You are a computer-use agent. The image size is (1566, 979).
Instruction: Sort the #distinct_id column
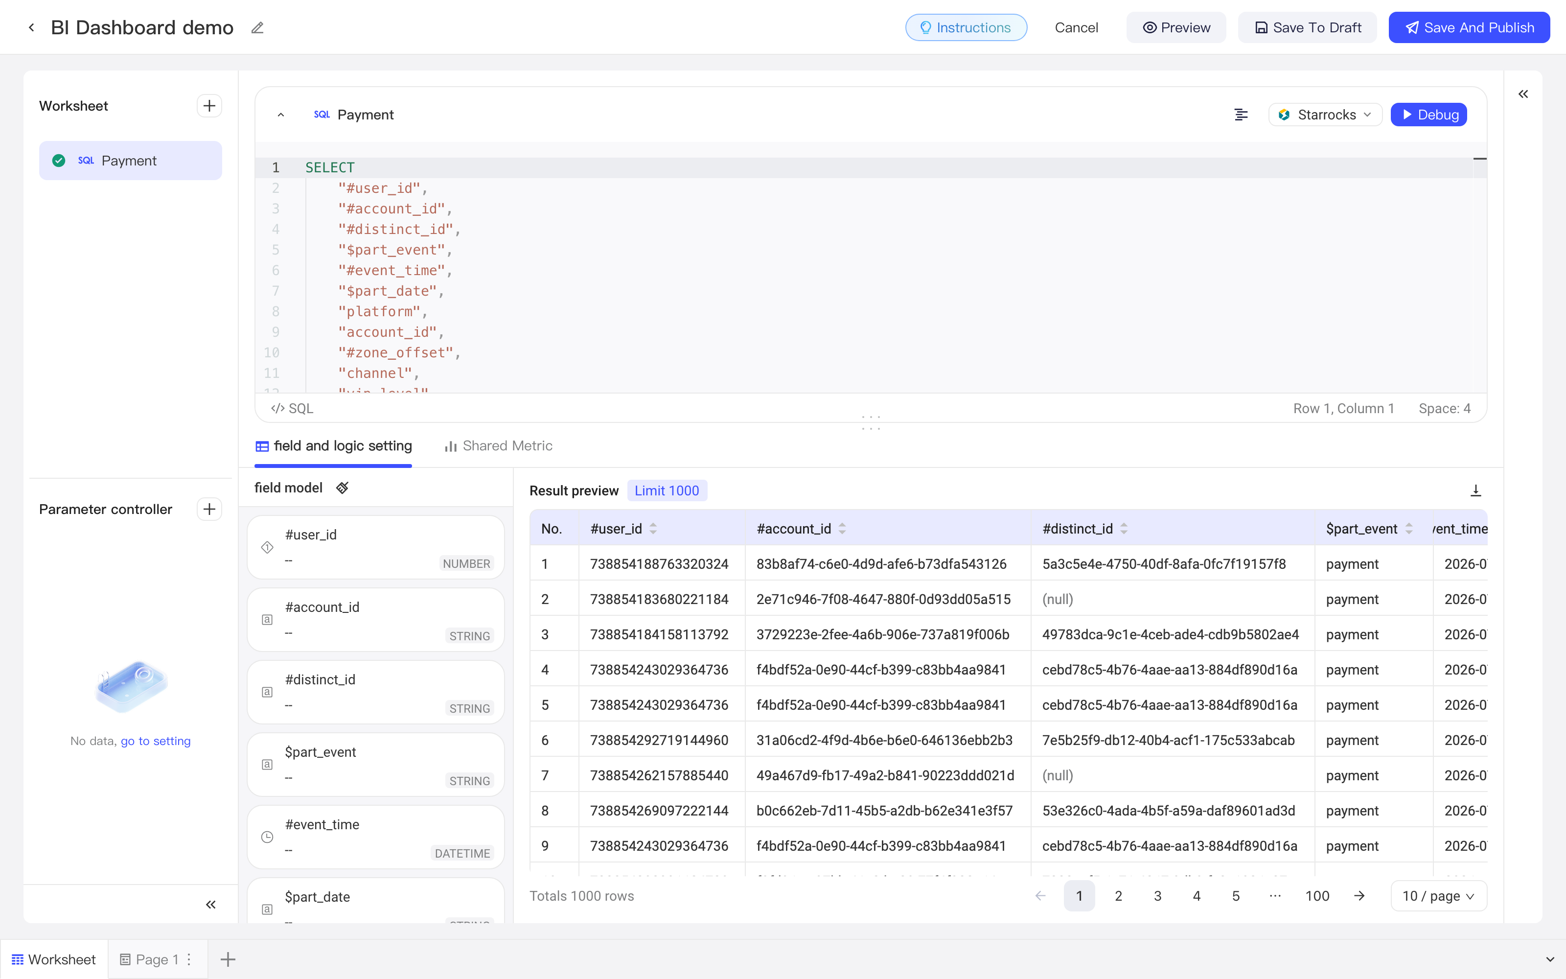[1124, 529]
